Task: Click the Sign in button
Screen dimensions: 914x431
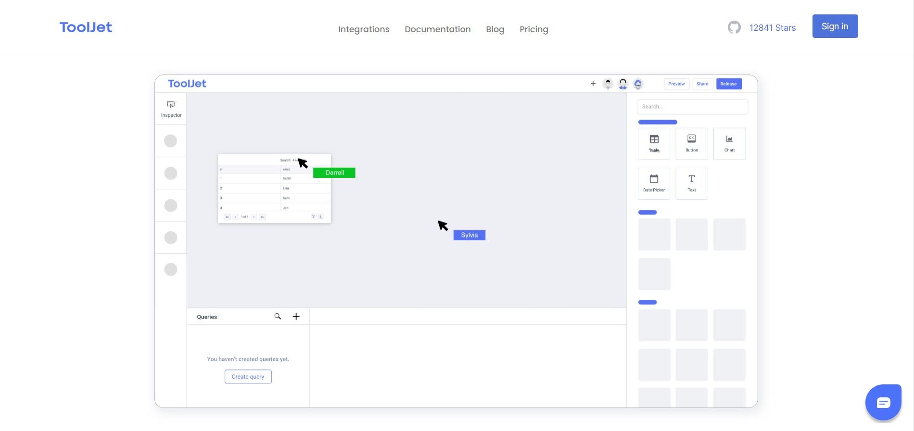Action: click(x=835, y=26)
